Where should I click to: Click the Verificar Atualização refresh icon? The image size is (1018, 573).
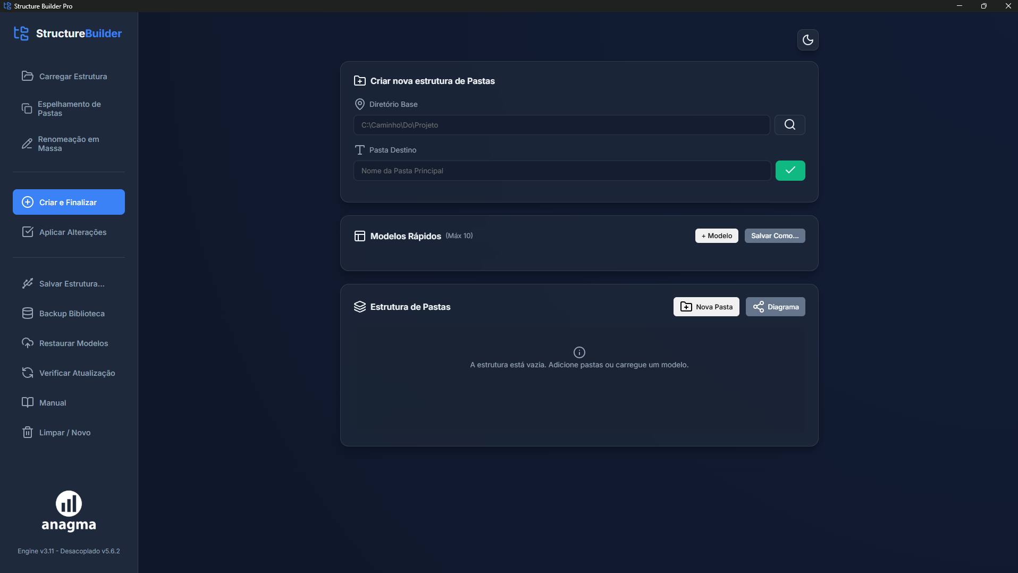tap(28, 373)
